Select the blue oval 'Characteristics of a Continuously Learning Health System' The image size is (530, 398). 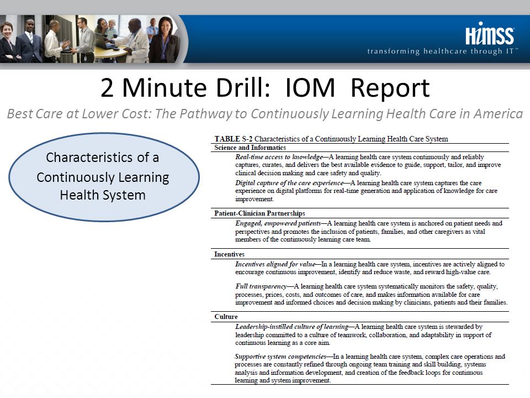click(104, 177)
